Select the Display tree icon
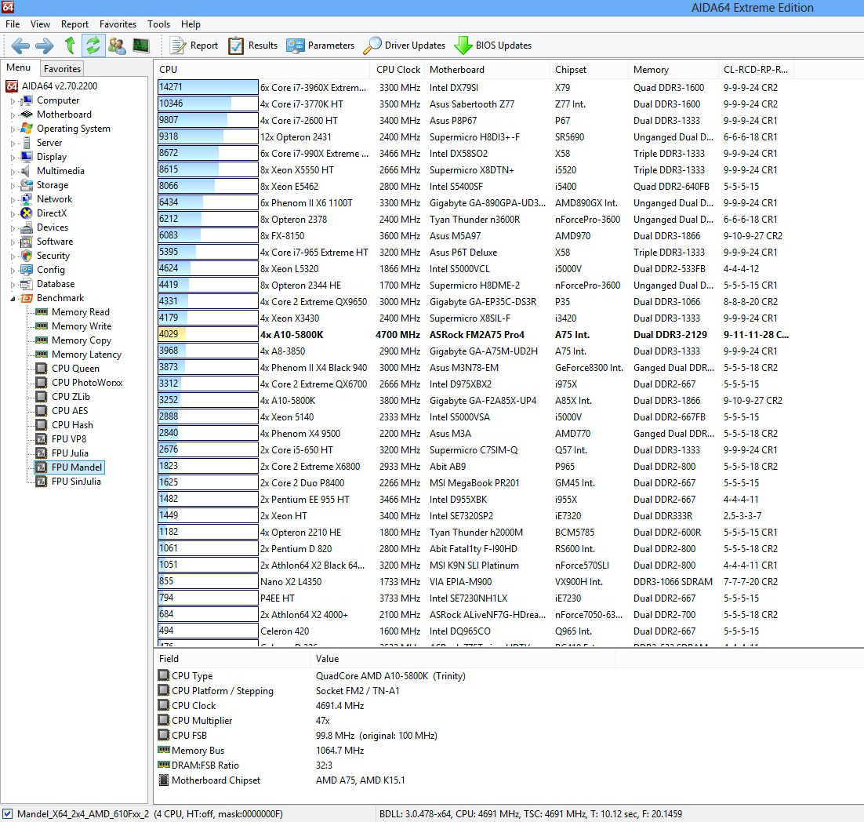864x822 pixels. point(26,157)
